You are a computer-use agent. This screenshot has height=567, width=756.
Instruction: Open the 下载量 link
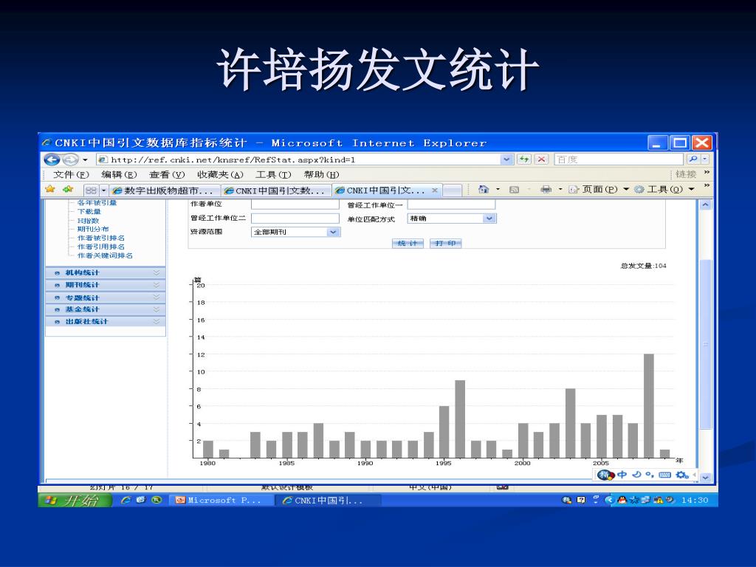tap(89, 212)
